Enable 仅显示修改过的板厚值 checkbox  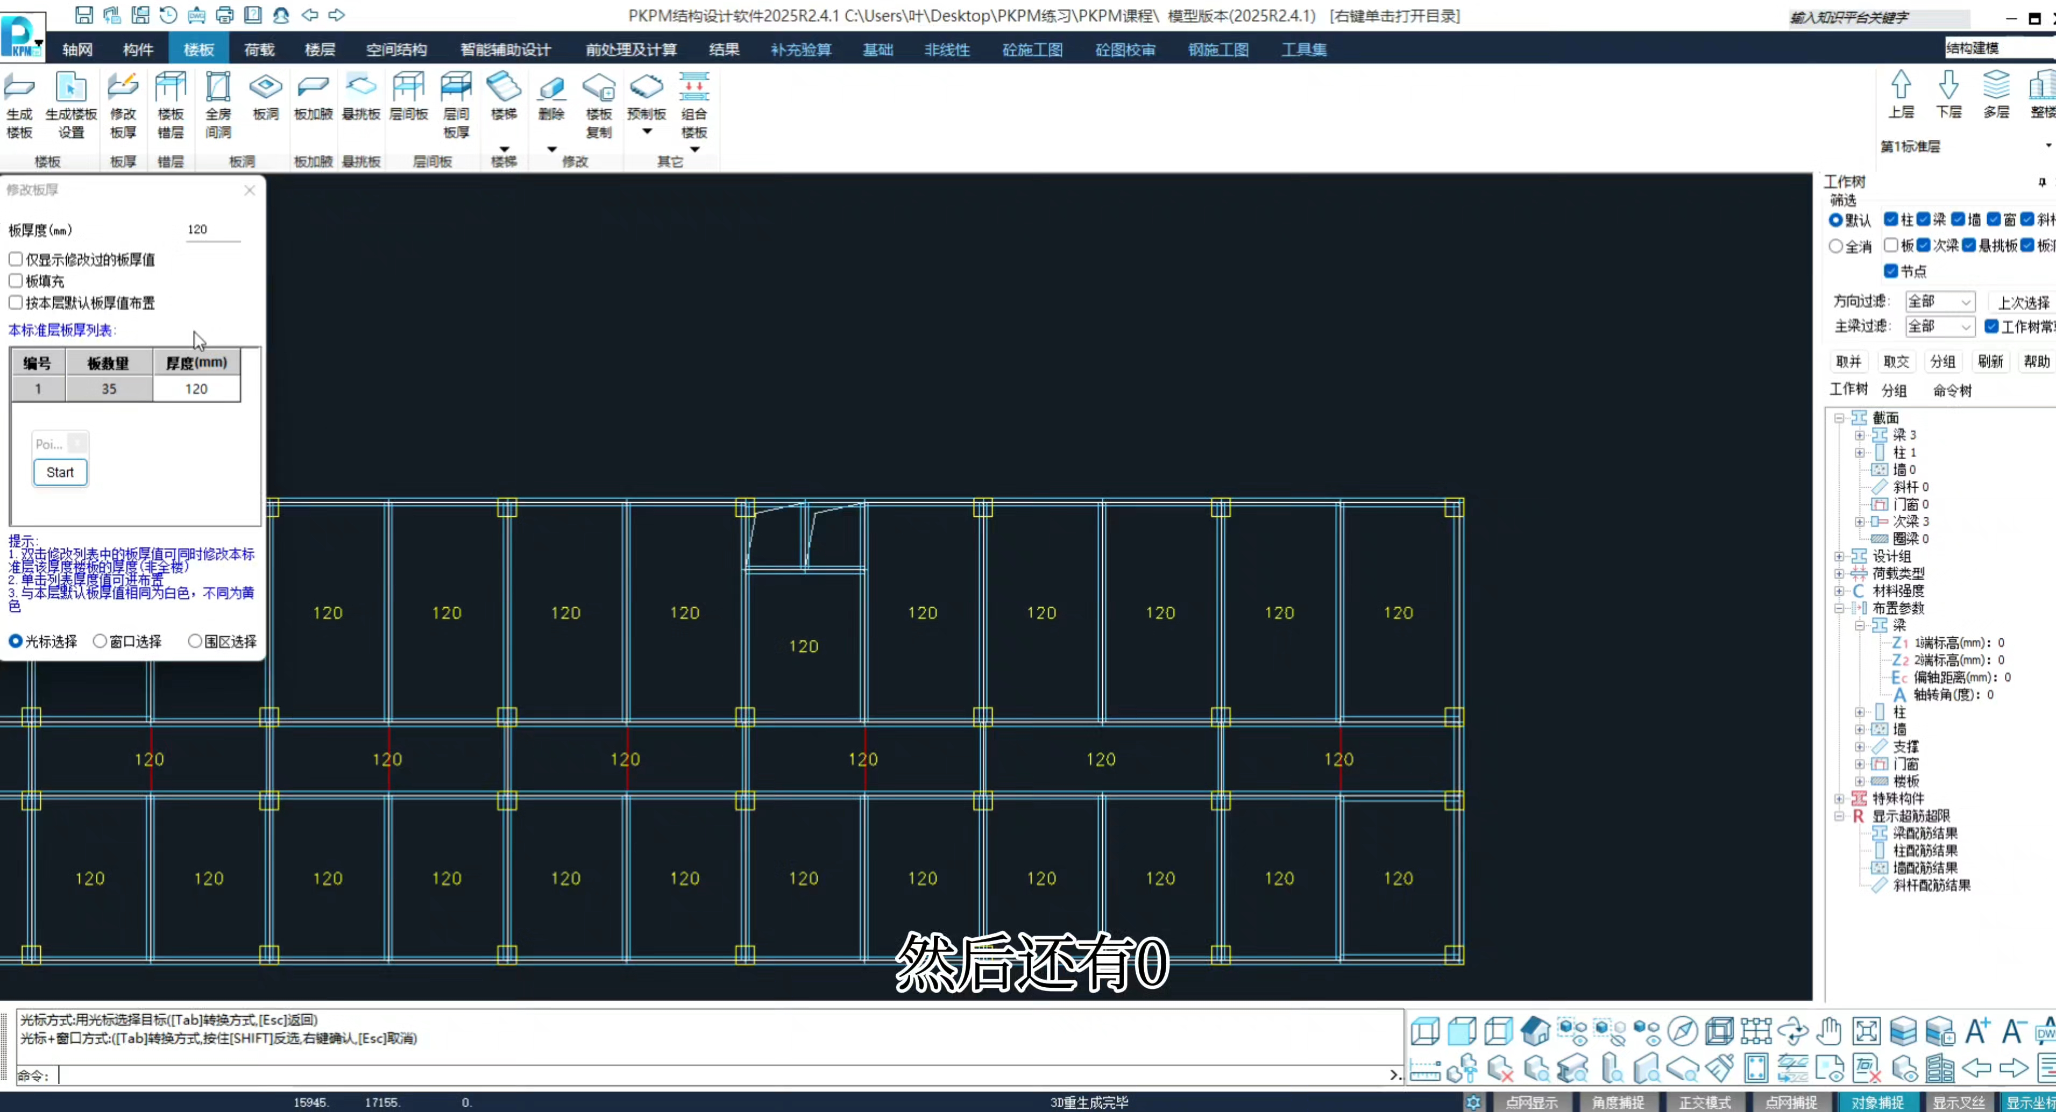[16, 259]
